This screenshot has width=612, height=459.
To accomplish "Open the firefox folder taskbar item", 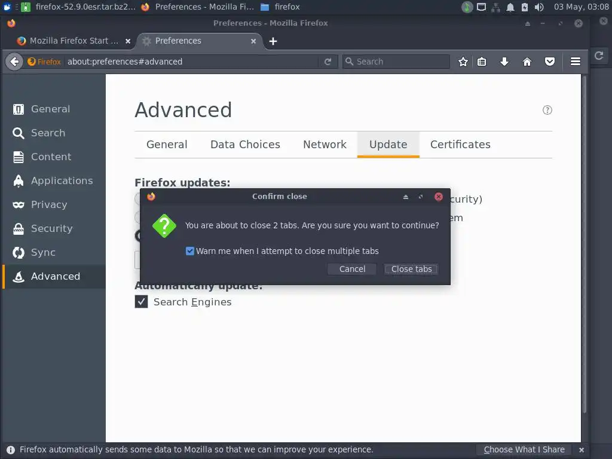I will coord(280,7).
